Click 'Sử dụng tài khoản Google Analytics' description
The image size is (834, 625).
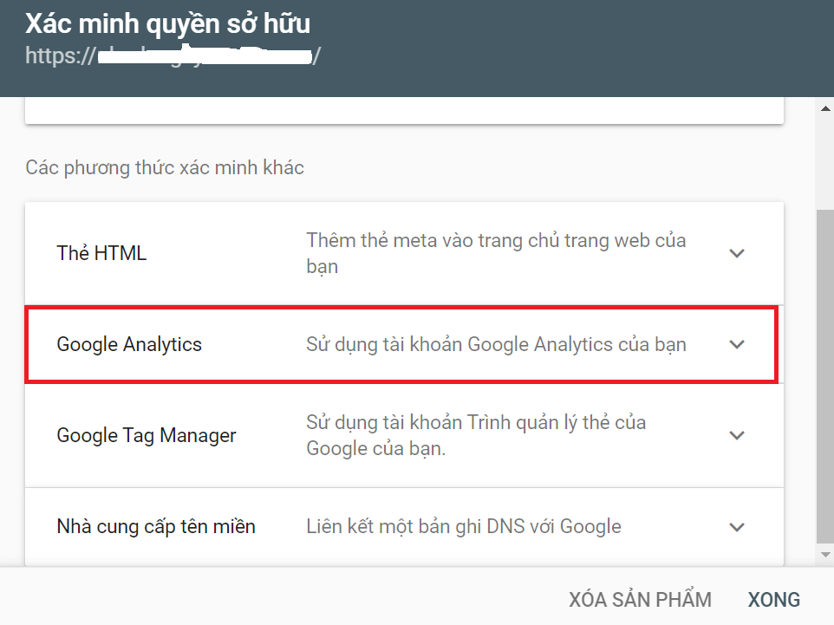tap(496, 344)
